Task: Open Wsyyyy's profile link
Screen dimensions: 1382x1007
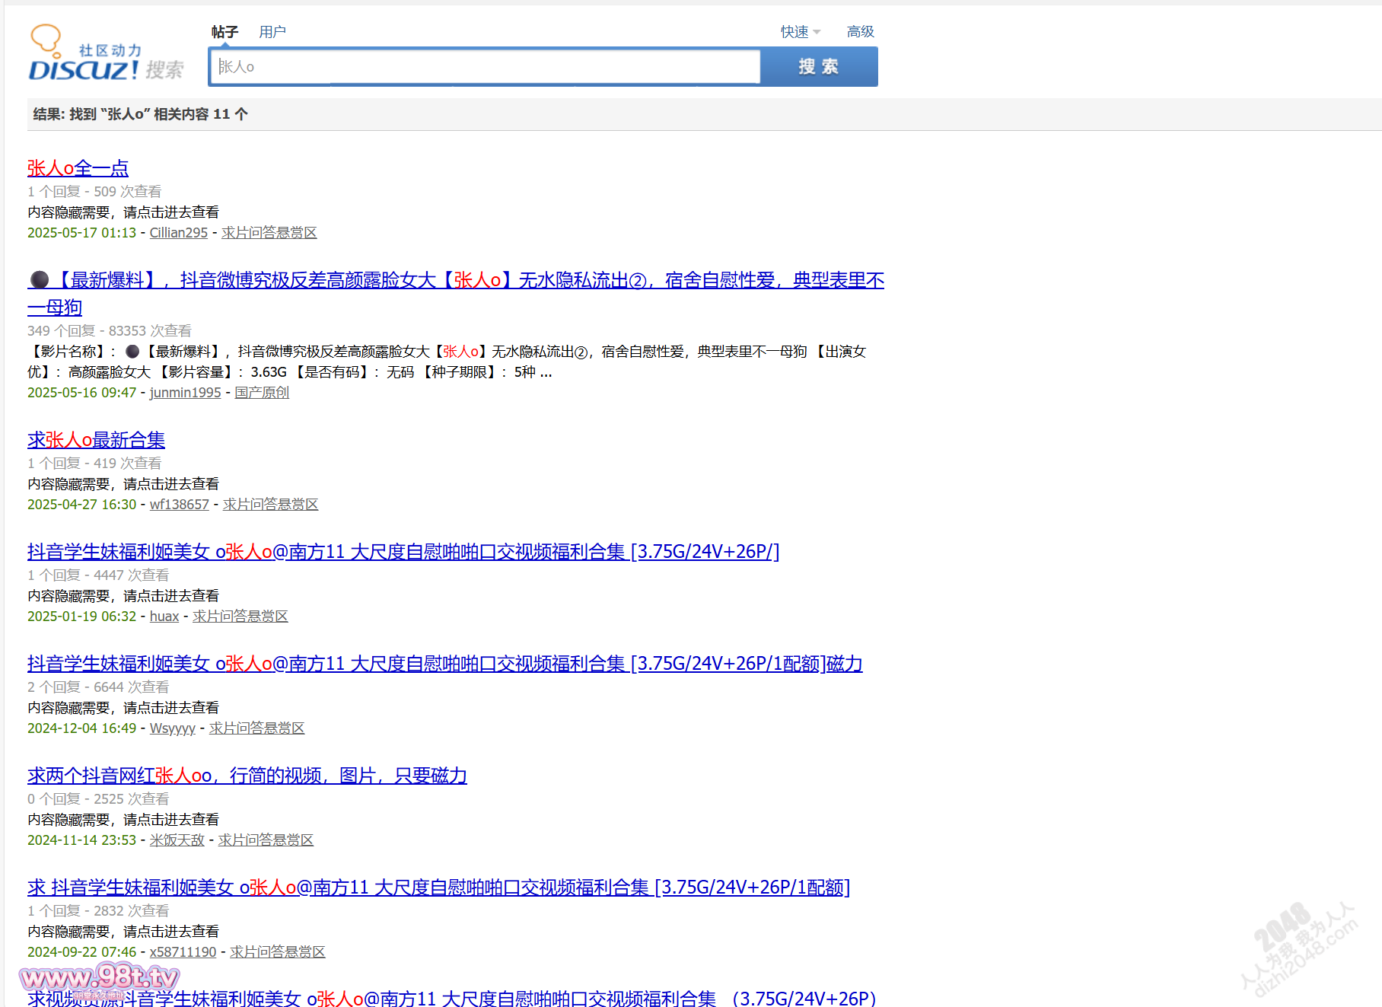Action: [172, 728]
